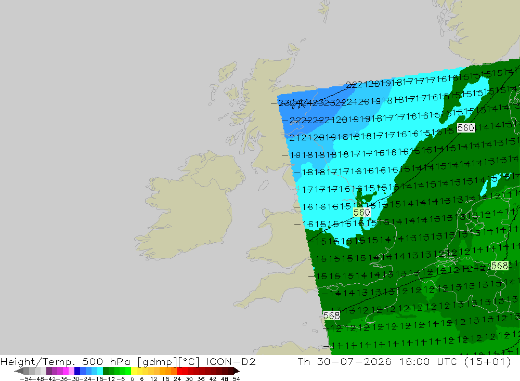520x381 pixels.
Task: Click the gray left arrow end of the color legend
Action: pos(19,371)
